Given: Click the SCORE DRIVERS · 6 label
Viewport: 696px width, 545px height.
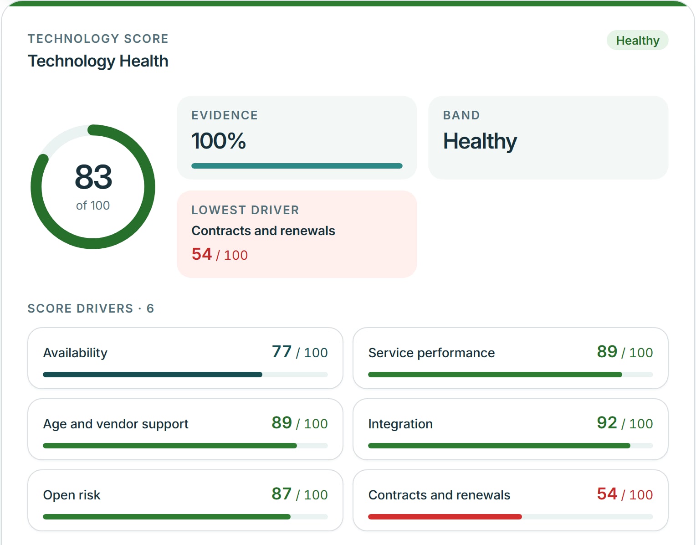Looking at the screenshot, I should click(91, 308).
